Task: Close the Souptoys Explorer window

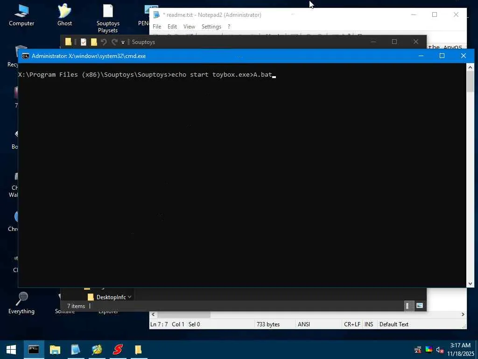Action: click(416, 42)
